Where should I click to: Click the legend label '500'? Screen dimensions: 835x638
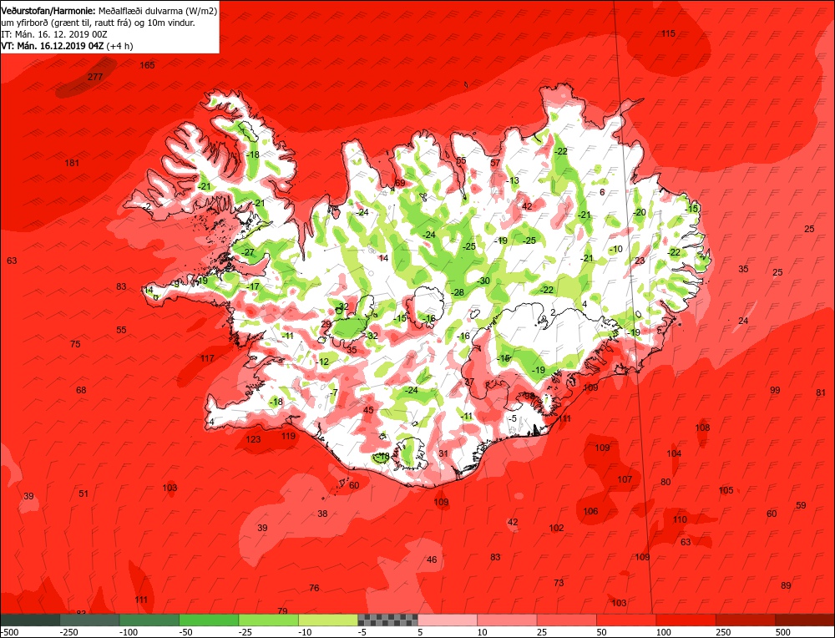tap(783, 632)
